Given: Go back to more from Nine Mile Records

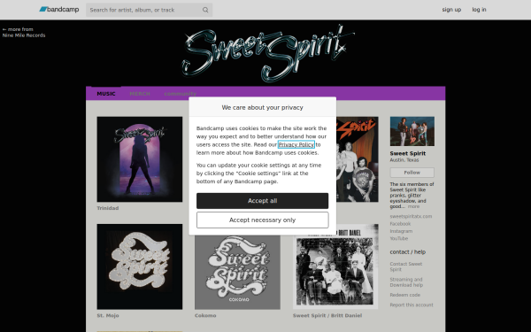Looking at the screenshot, I should point(24,32).
